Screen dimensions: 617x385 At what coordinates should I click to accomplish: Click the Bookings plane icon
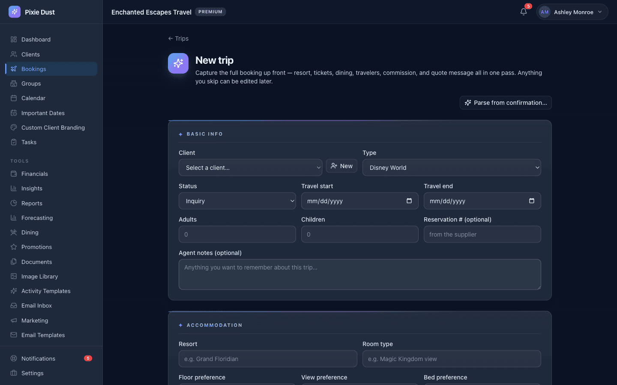pyautogui.click(x=14, y=69)
